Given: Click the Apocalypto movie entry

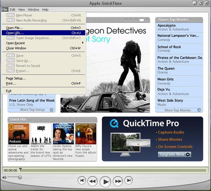Looking at the screenshot, I should tap(179, 27).
